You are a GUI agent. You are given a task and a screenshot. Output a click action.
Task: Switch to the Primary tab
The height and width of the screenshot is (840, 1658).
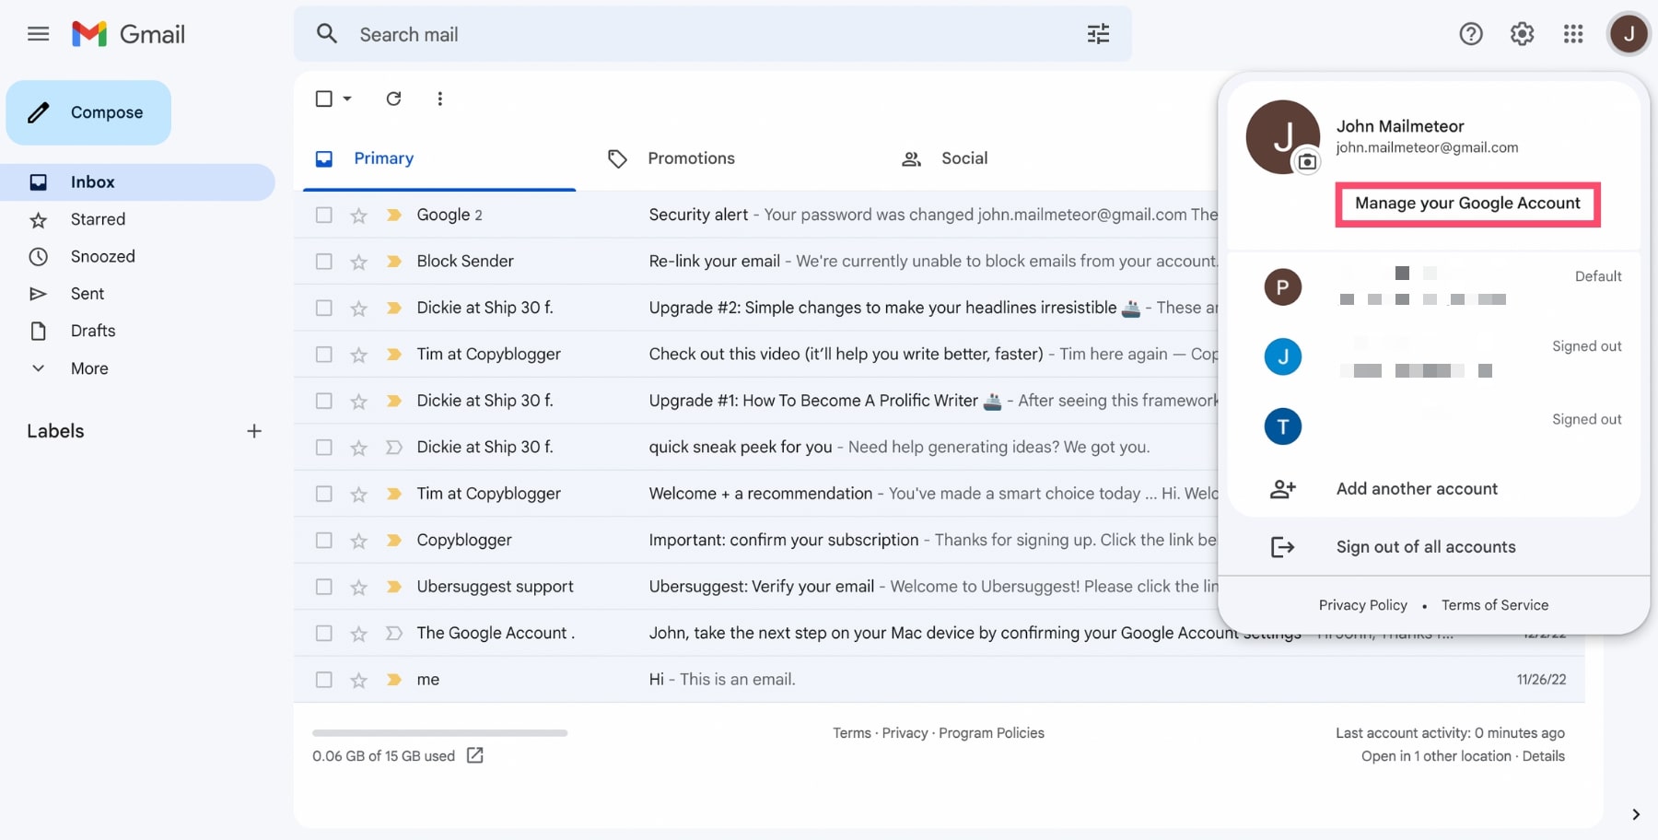pyautogui.click(x=439, y=158)
